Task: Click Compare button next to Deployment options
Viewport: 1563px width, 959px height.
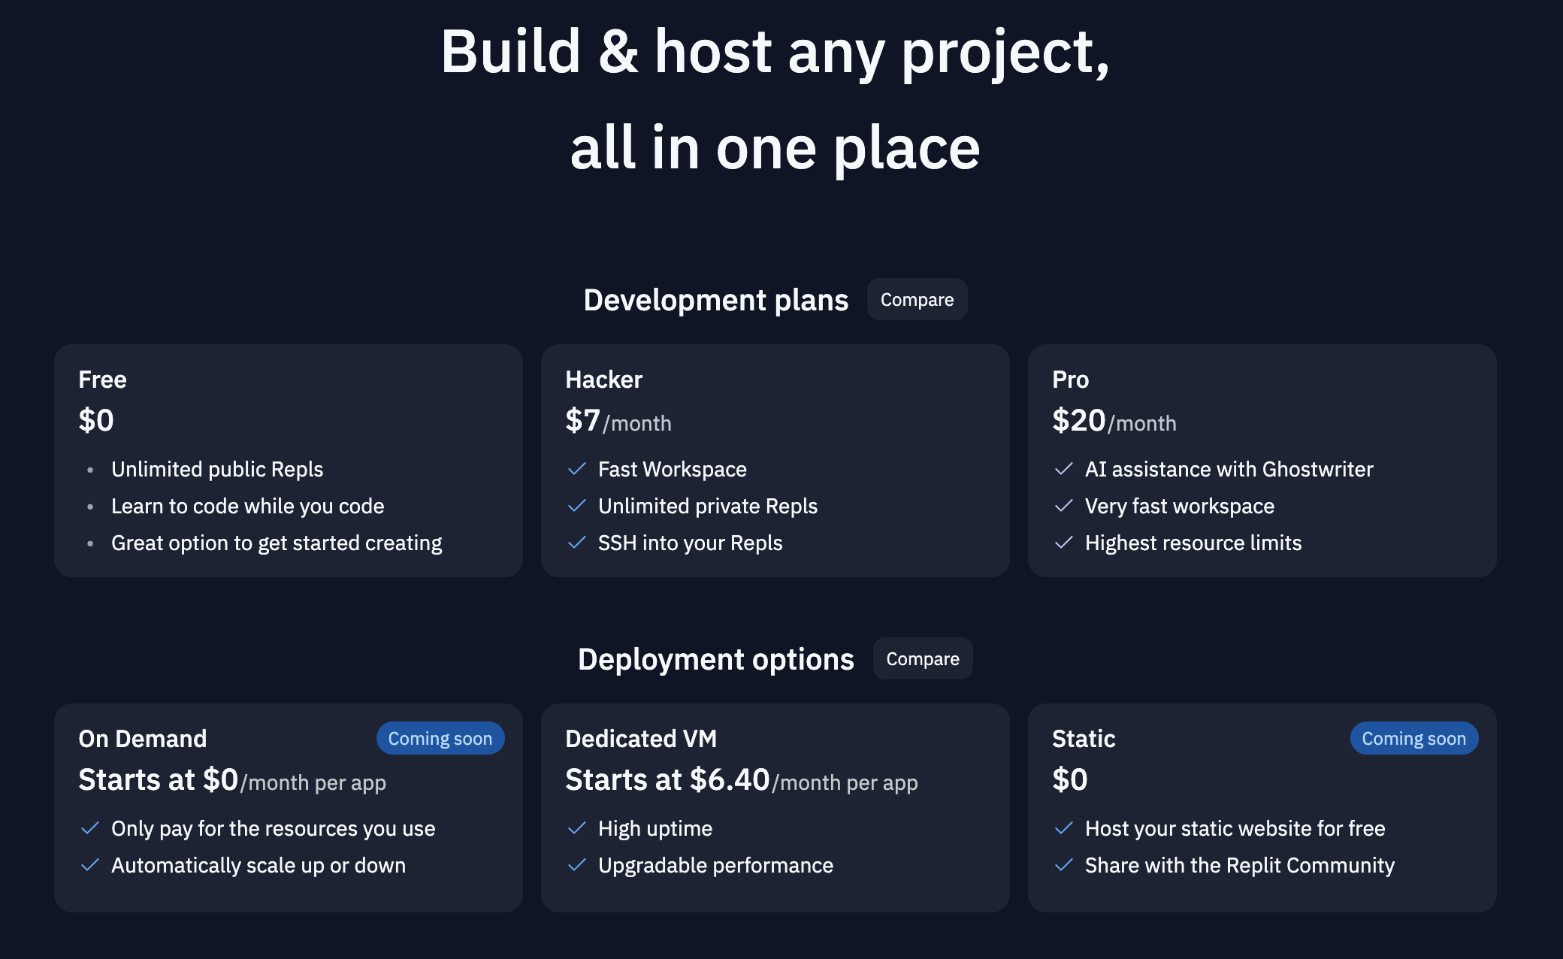Action: click(x=922, y=659)
